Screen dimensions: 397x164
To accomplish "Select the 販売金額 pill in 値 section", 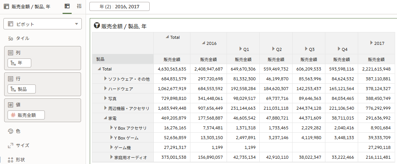I will click(26, 115).
